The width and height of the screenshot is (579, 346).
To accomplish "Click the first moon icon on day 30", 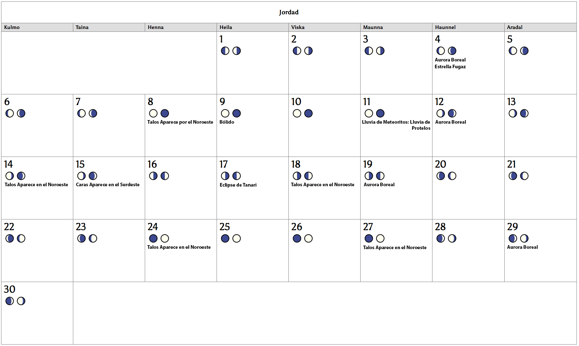I will [10, 301].
